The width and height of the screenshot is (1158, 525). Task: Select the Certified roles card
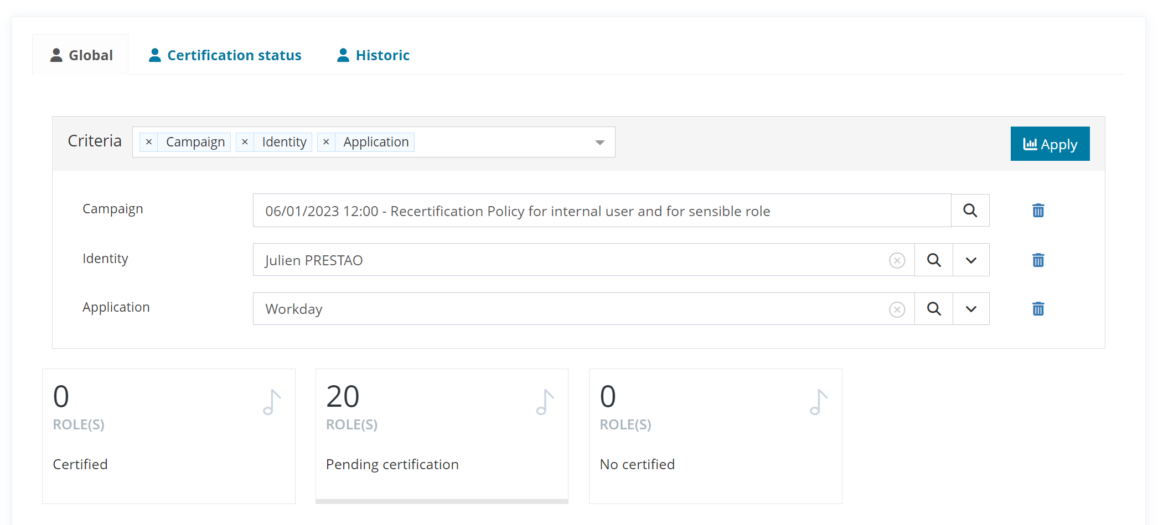point(168,436)
